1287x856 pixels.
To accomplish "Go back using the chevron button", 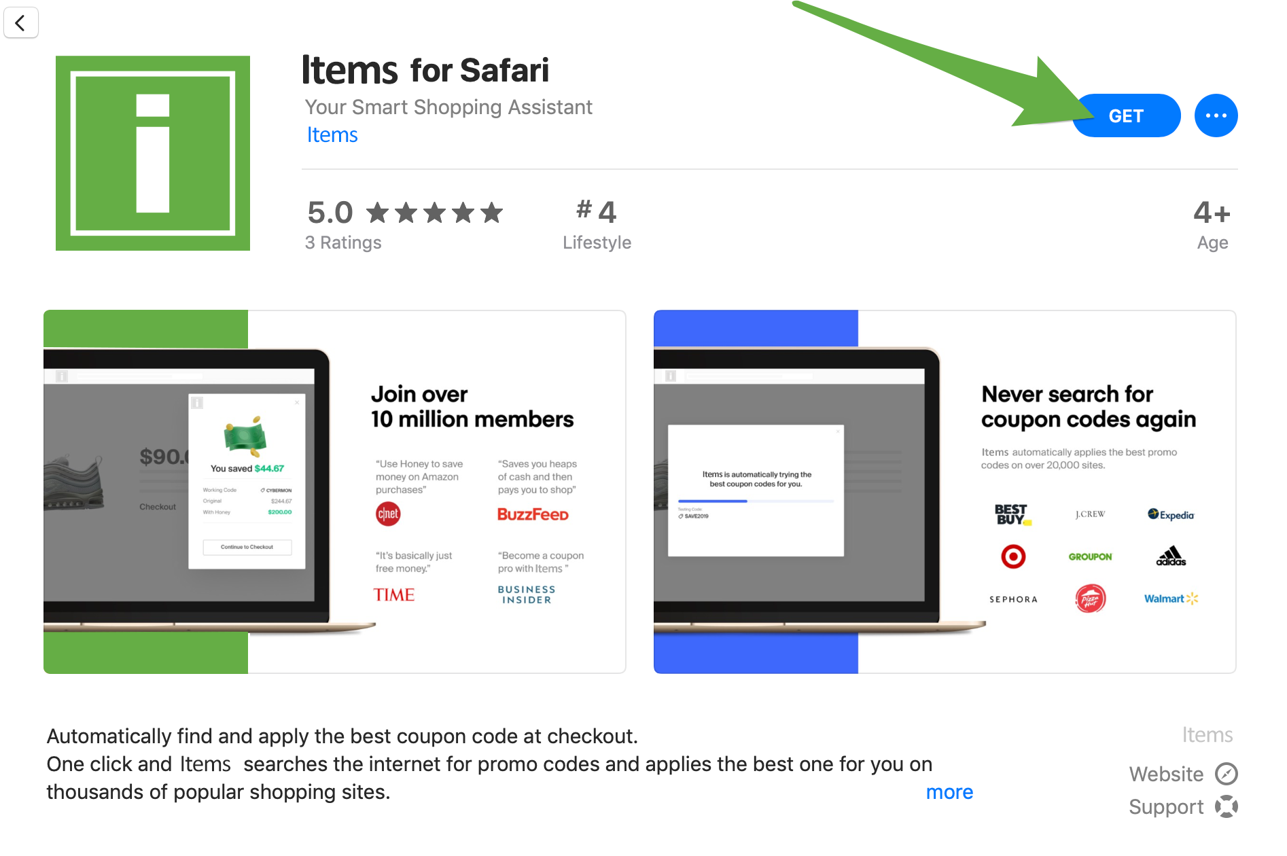I will click(21, 22).
